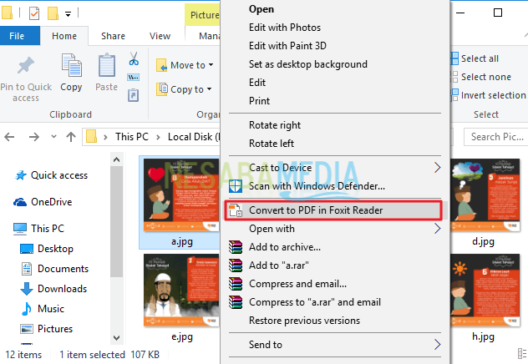Click the Search Pictures input field

pyautogui.click(x=496, y=137)
